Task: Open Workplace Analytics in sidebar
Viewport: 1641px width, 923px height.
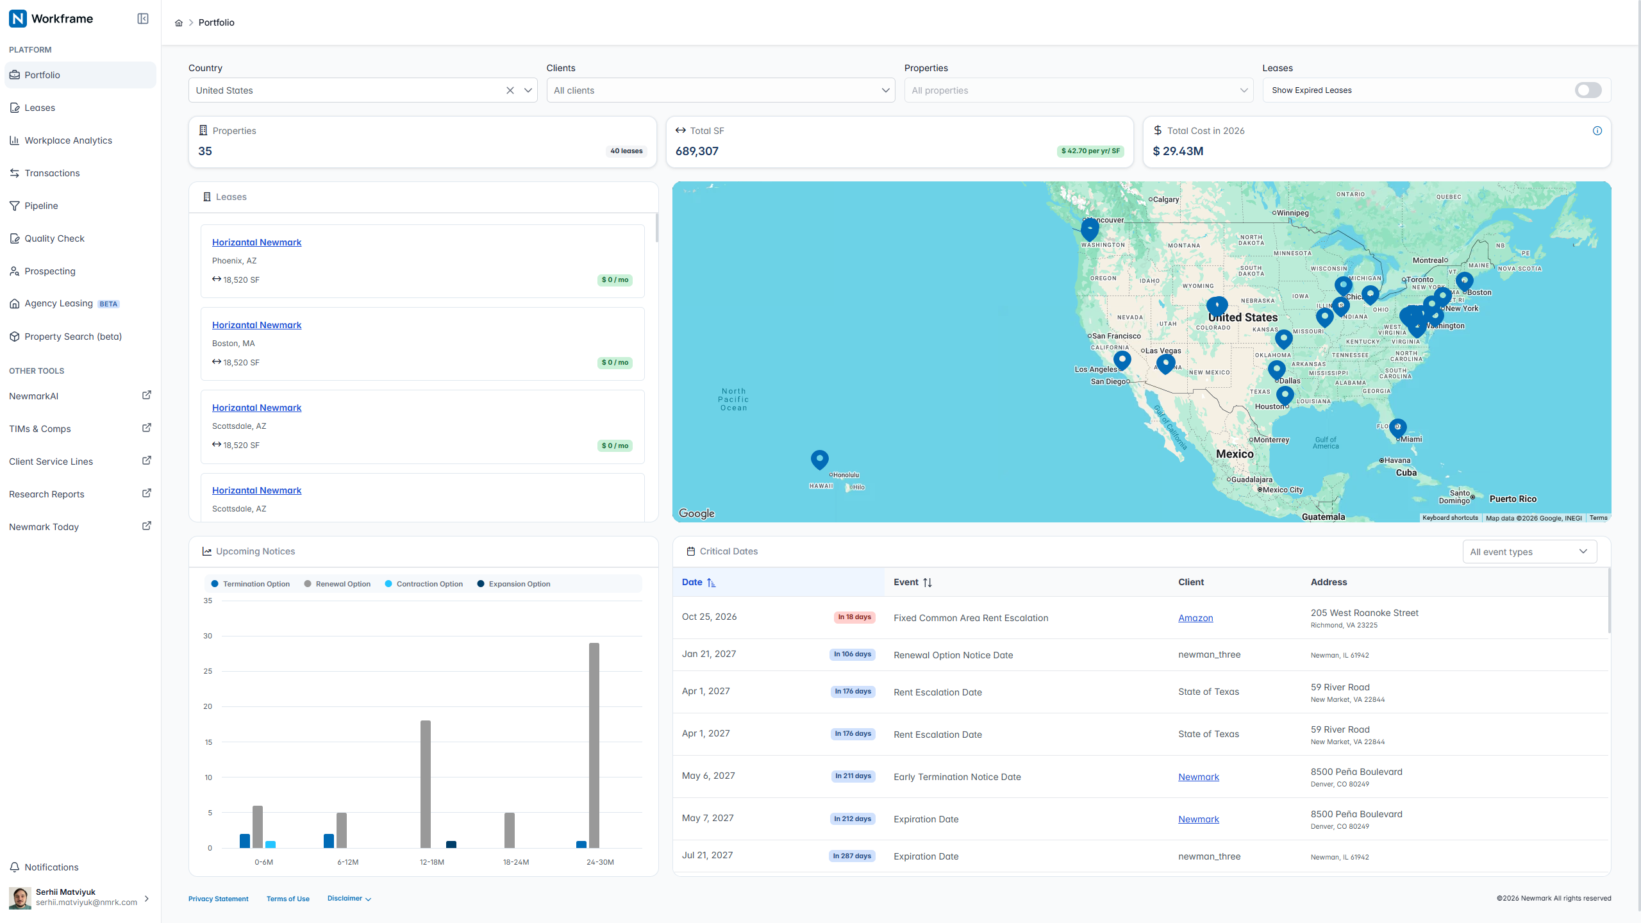Action: tap(68, 140)
